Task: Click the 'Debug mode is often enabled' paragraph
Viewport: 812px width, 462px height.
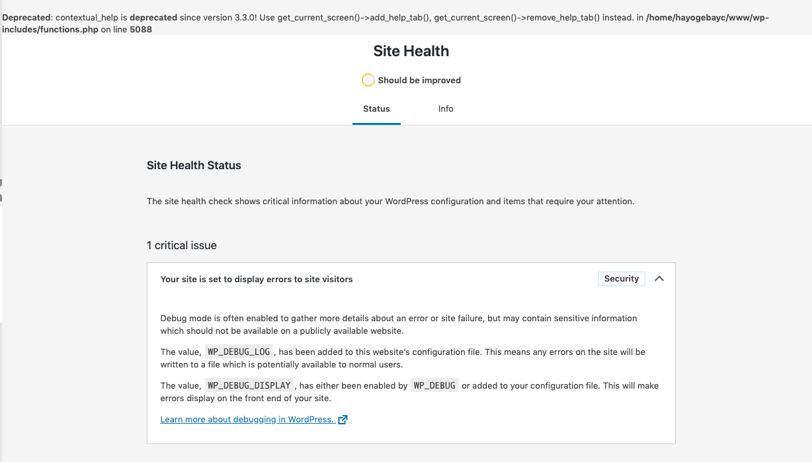Action: tap(399, 325)
